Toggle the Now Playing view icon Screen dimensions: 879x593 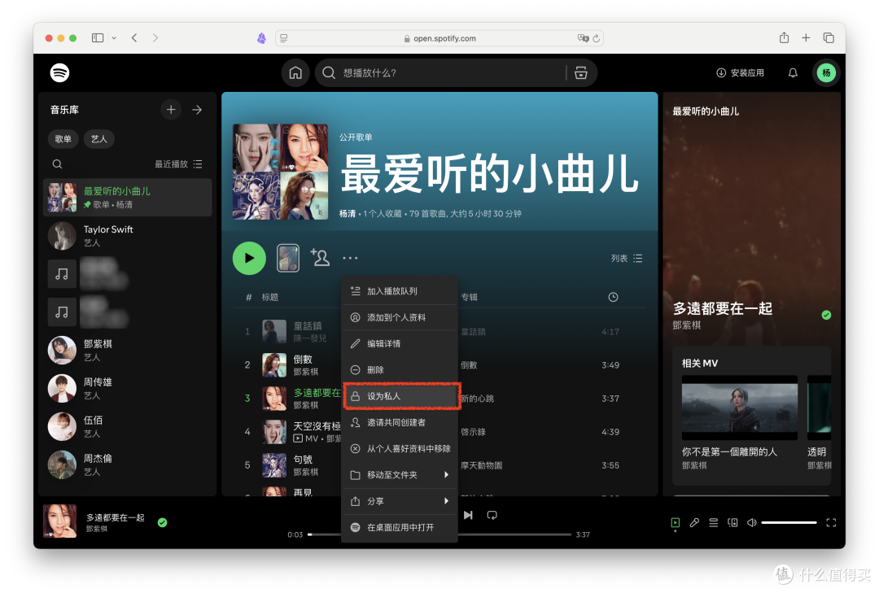point(676,522)
